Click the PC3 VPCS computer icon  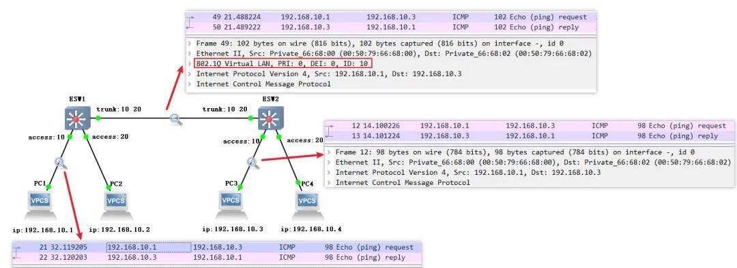[x=231, y=205]
